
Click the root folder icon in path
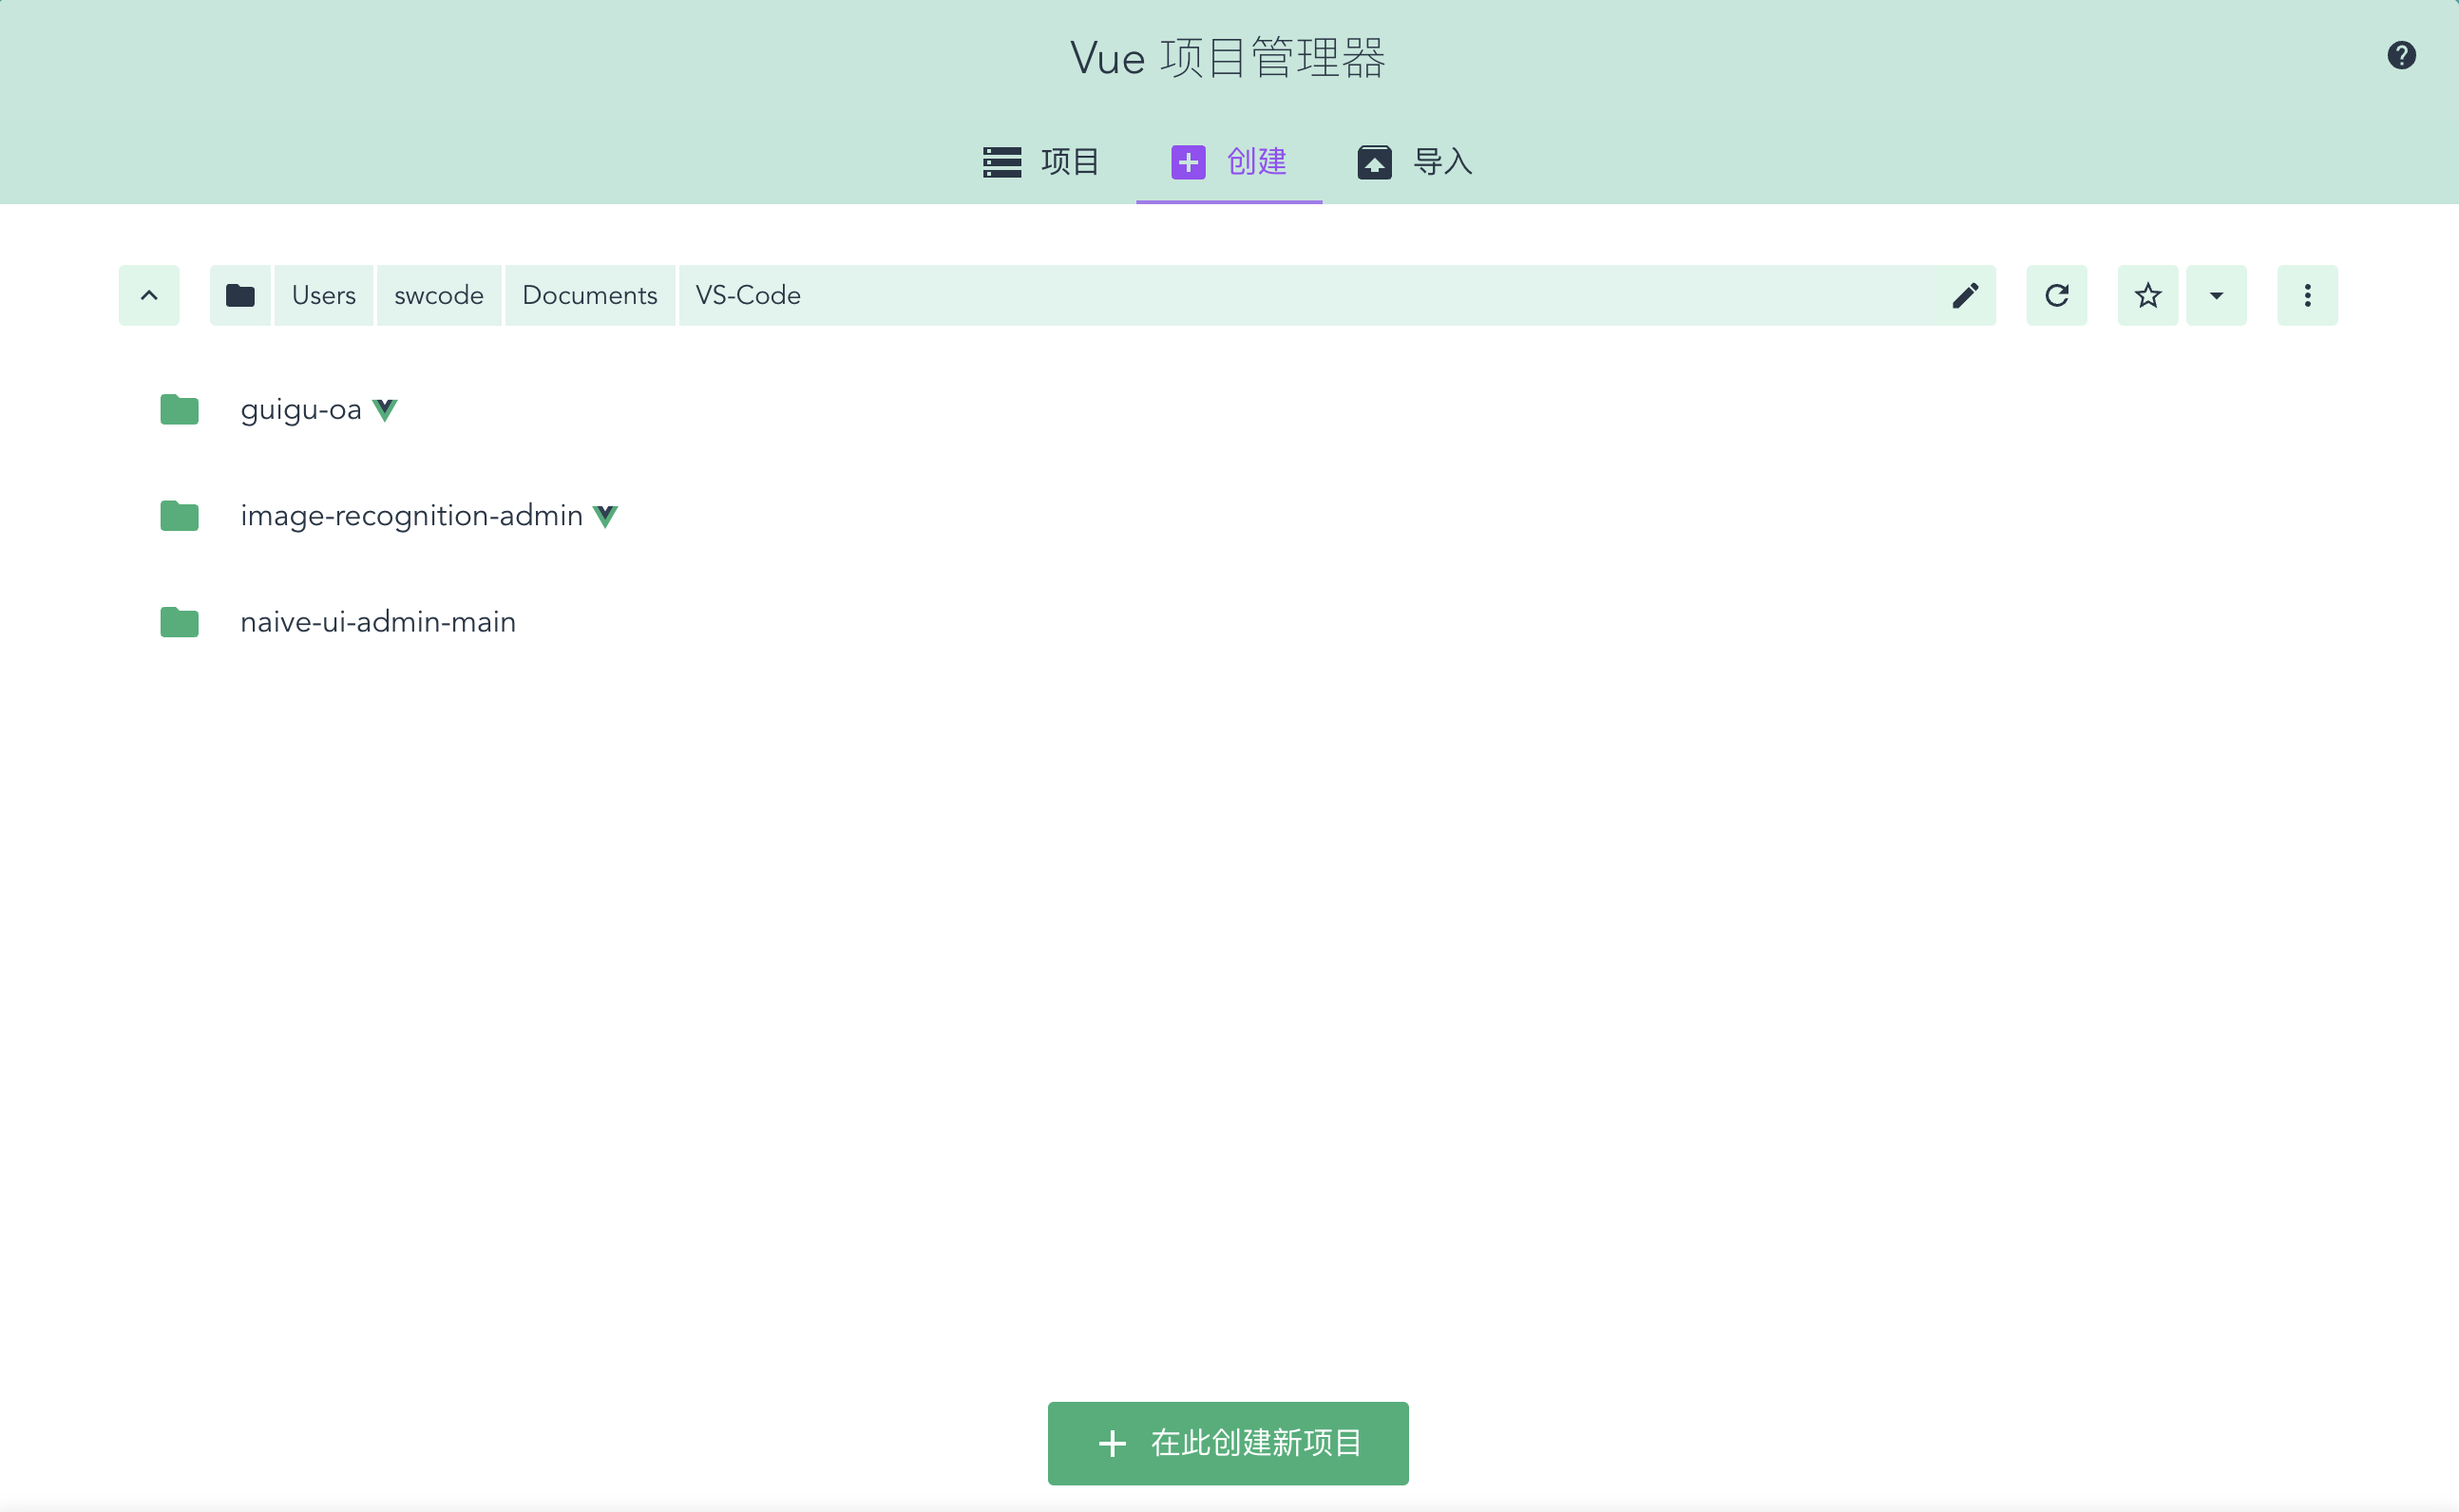pyautogui.click(x=240, y=295)
